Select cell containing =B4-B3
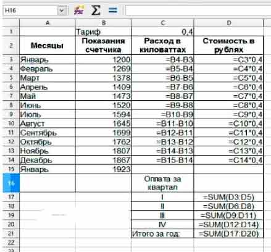 162,59
